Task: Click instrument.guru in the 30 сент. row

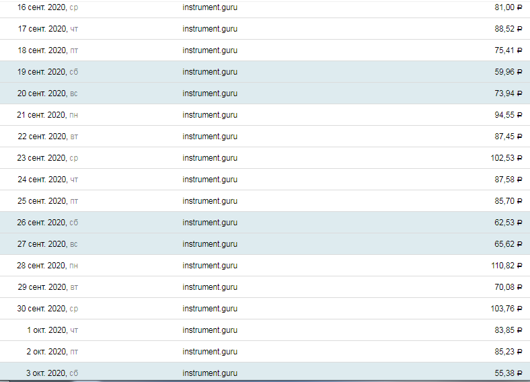Action: tap(210, 309)
